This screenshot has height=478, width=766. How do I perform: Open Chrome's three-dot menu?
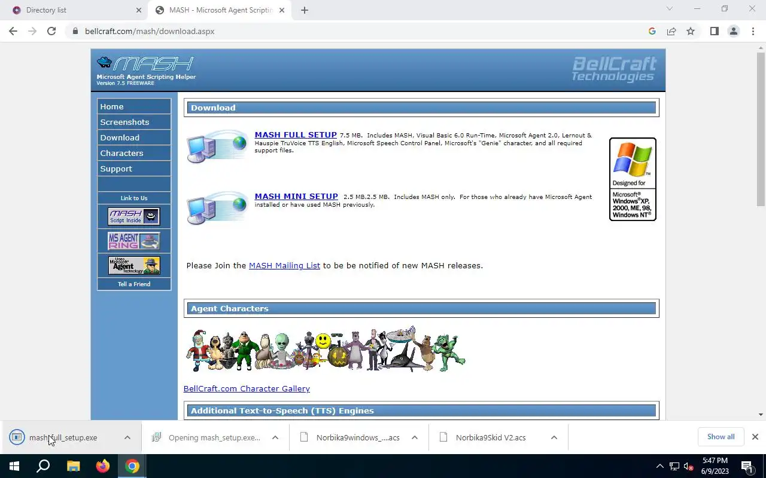click(x=753, y=31)
